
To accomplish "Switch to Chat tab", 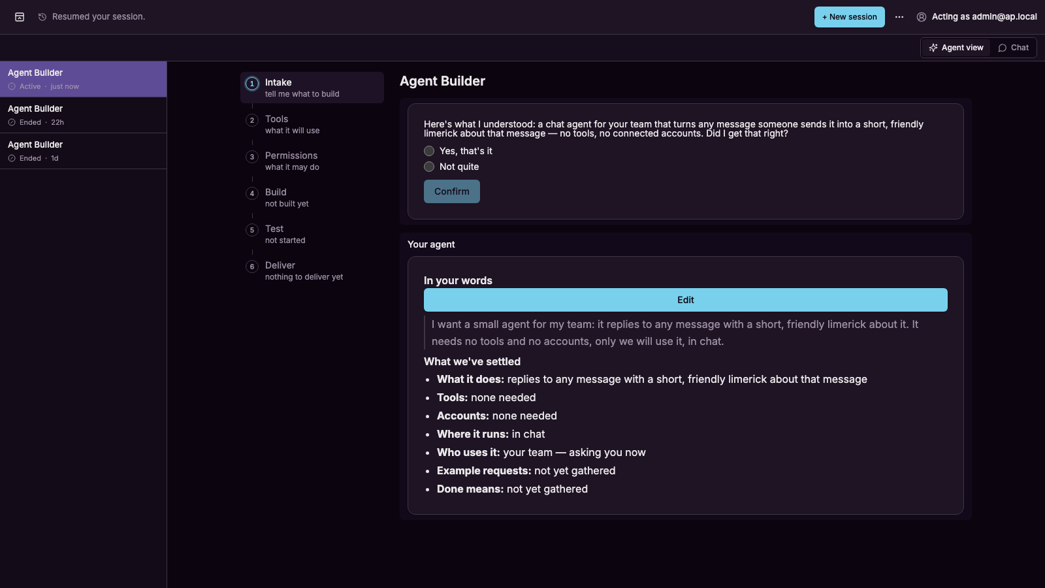I will point(1013,48).
